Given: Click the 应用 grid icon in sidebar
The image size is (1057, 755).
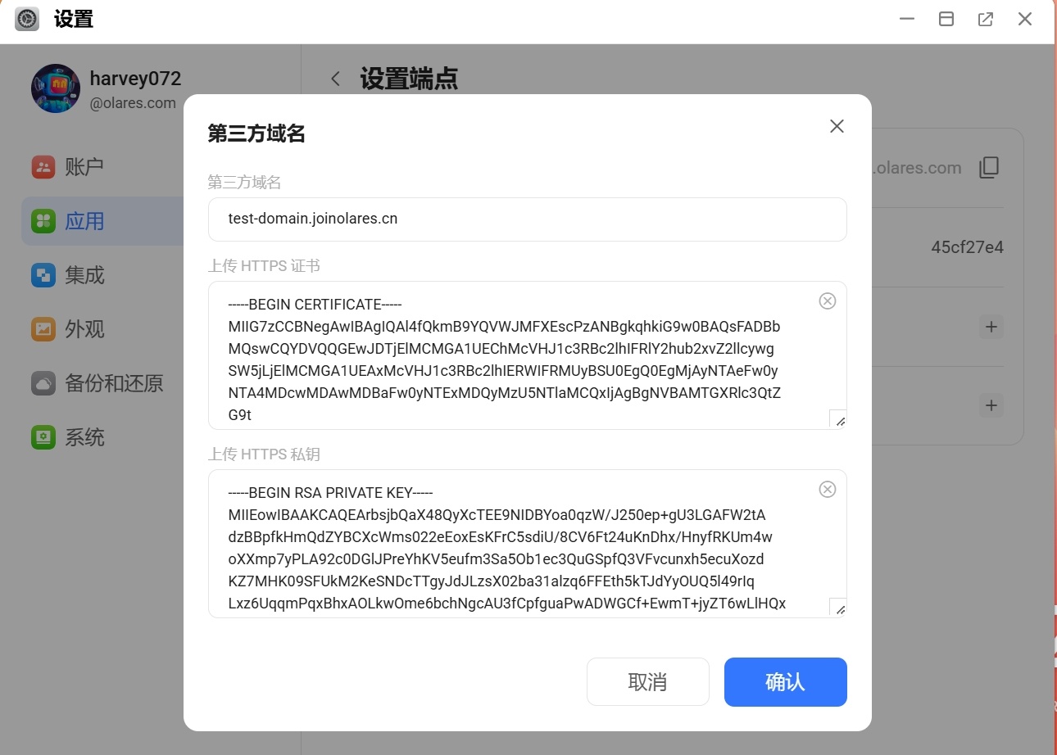Looking at the screenshot, I should (44, 220).
